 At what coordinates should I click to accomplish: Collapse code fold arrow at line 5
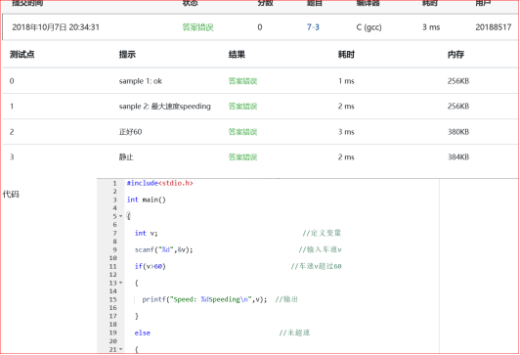pyautogui.click(x=121, y=216)
